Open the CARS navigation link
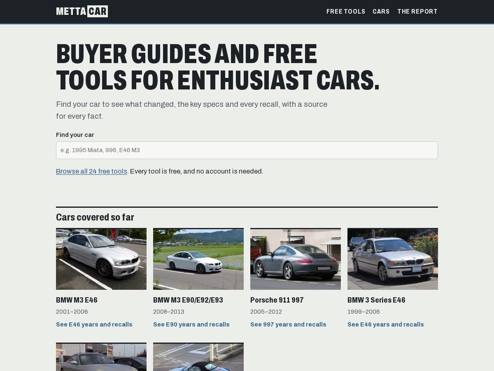 tap(381, 12)
